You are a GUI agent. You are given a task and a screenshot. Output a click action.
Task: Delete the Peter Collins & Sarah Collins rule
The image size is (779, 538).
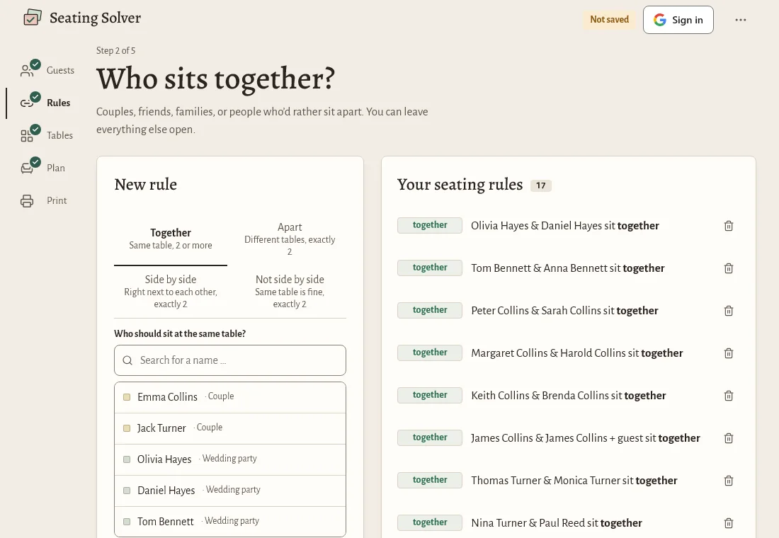728,311
